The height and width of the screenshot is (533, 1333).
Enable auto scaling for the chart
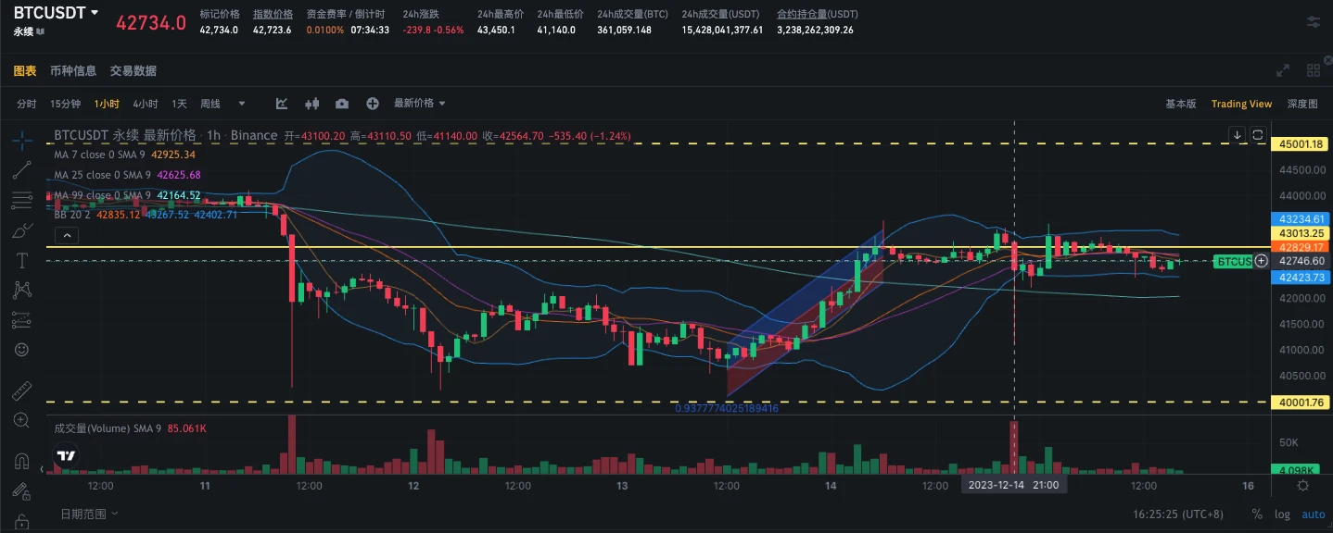[x=1313, y=514]
